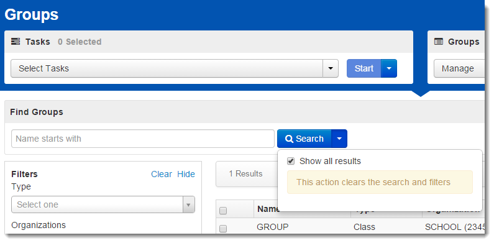494x243 pixels.
Task: Click the Name starts with field
Action: pyautogui.click(x=143, y=139)
